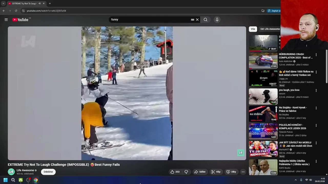
Task: Open the tab search dropdown arrow
Action: click(x=3, y=4)
